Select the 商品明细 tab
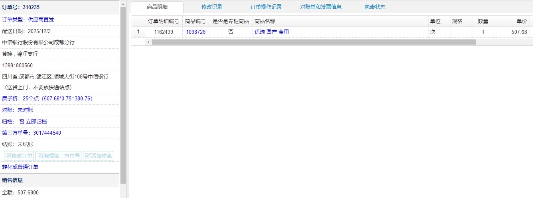The image size is (533, 198). [157, 7]
